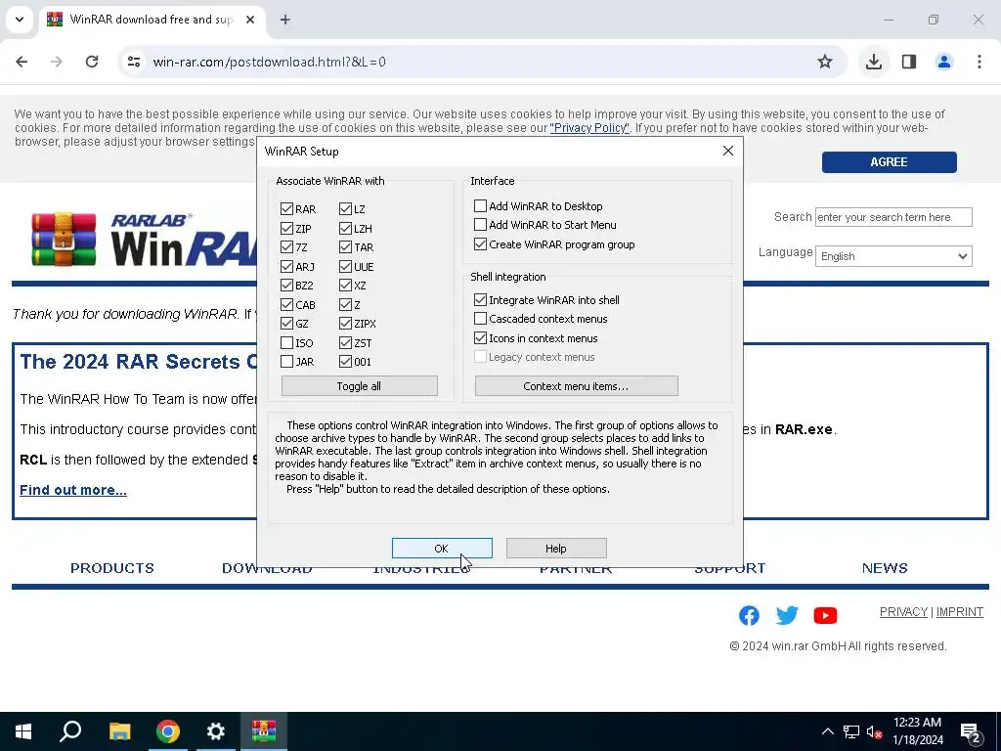Open the Language dropdown

tap(893, 256)
